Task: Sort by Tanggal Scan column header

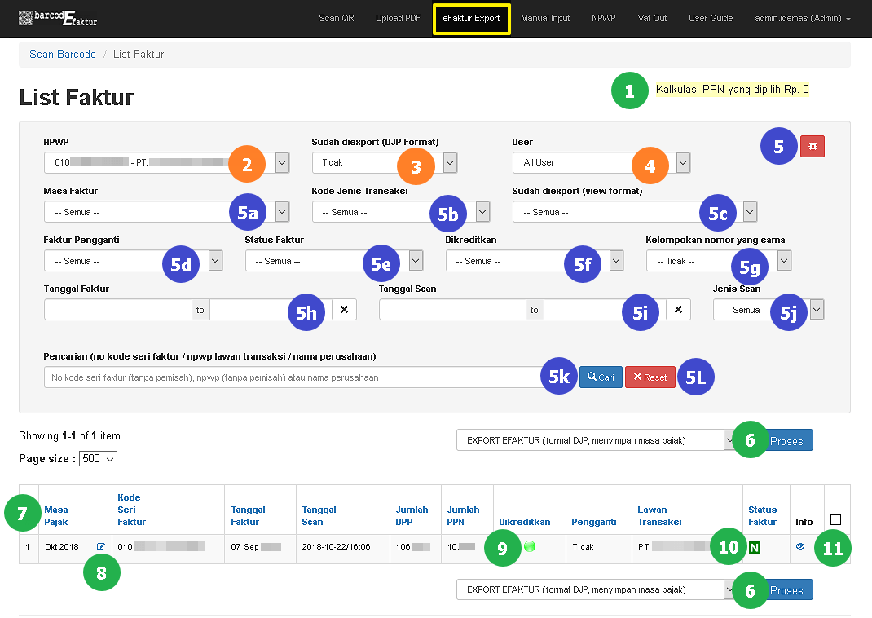Action: click(x=319, y=515)
